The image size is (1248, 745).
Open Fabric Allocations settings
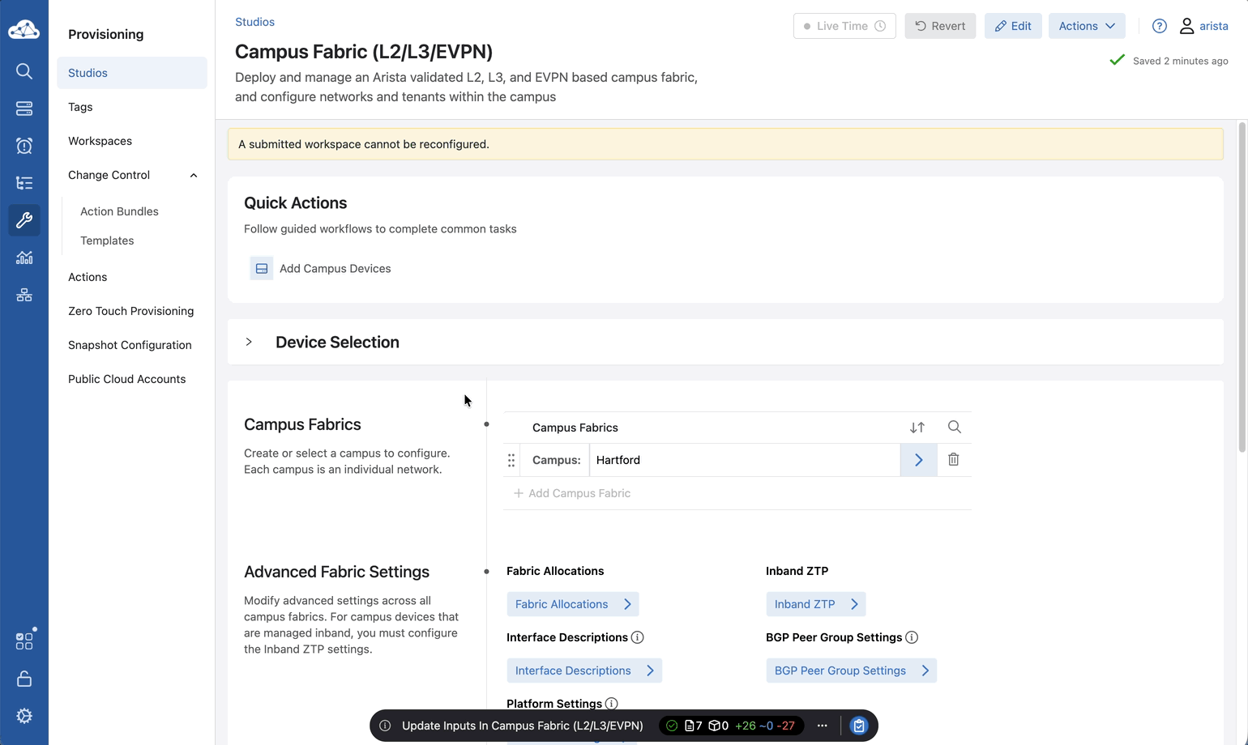coord(573,604)
